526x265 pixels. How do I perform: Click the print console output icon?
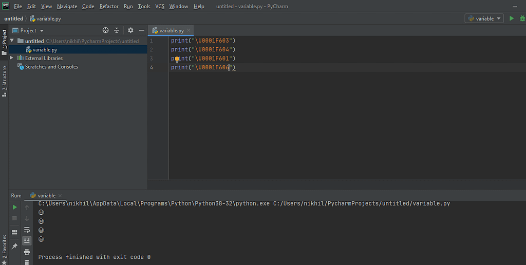(x=27, y=252)
